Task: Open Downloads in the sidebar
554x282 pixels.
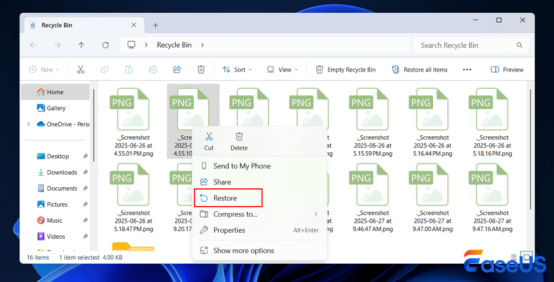Action: [x=55, y=172]
